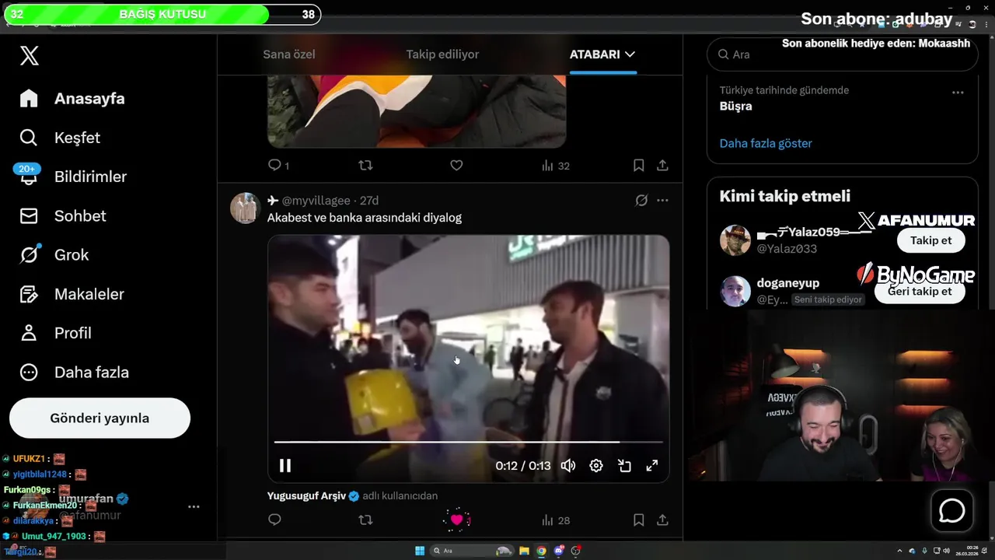Open @myvillagee profile avatar

[x=245, y=208]
